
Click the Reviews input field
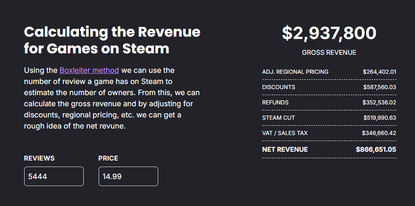(x=54, y=176)
